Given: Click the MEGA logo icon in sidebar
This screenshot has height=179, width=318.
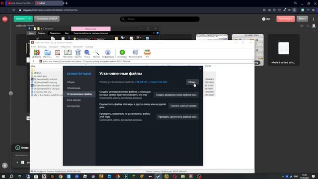Looking at the screenshot, I should point(5,19).
